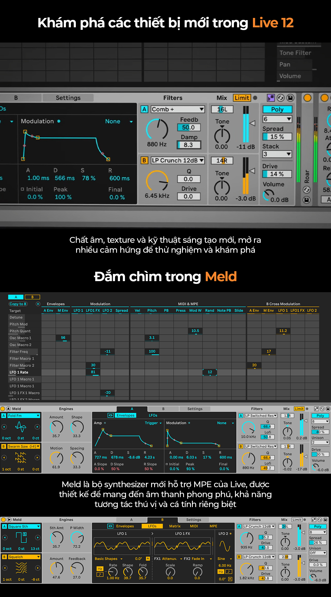Toggle Limit button in top Meld panel
The image size is (331, 597).
click(x=242, y=98)
